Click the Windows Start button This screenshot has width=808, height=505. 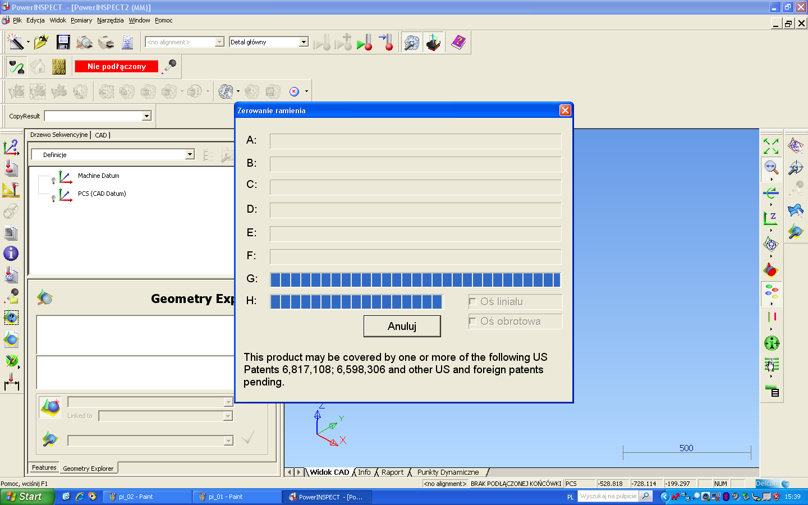pyautogui.click(x=27, y=497)
